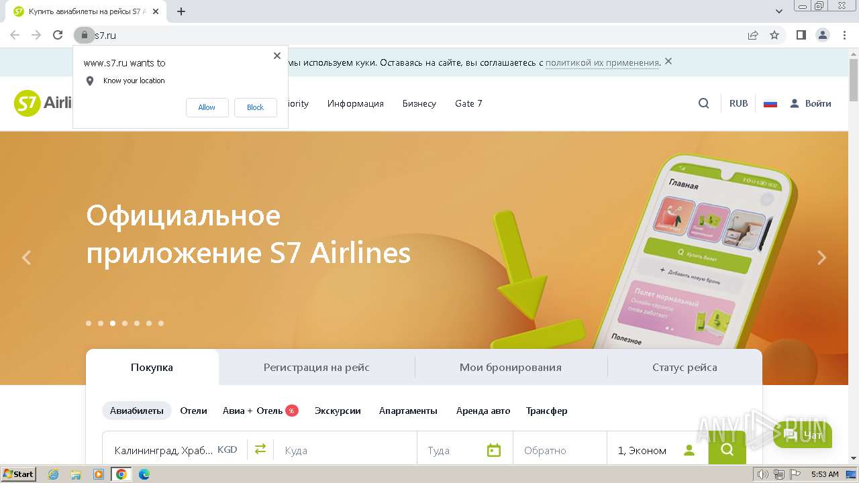
Task: Show the previous banner slide
Action: 26,258
